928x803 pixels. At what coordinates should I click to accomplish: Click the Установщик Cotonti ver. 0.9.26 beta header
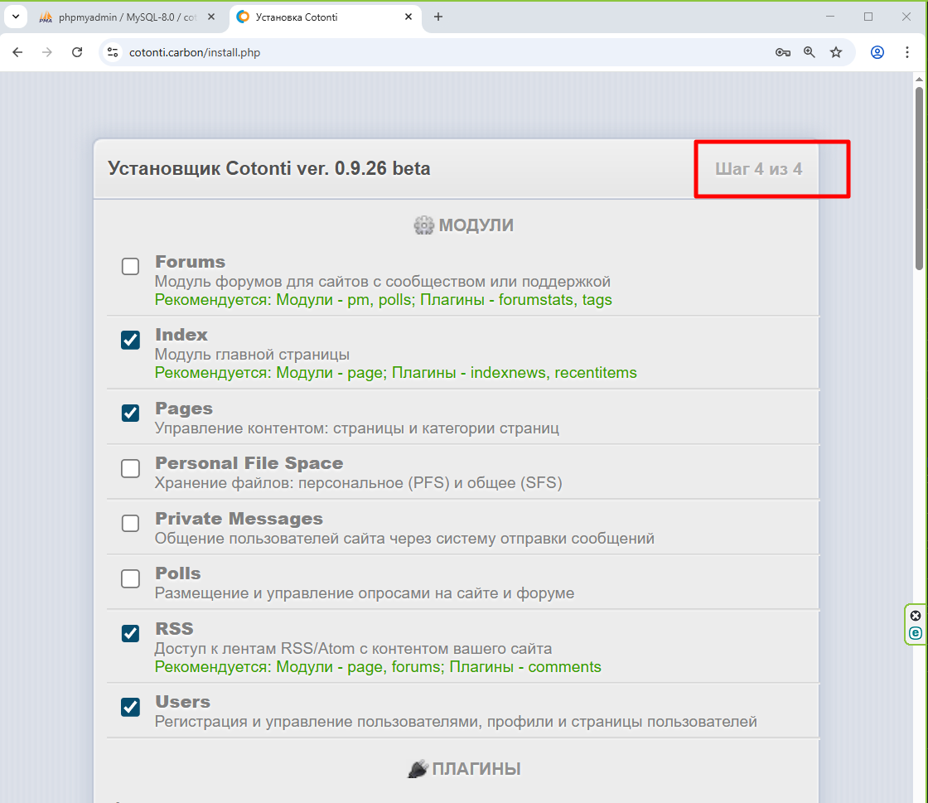point(268,168)
